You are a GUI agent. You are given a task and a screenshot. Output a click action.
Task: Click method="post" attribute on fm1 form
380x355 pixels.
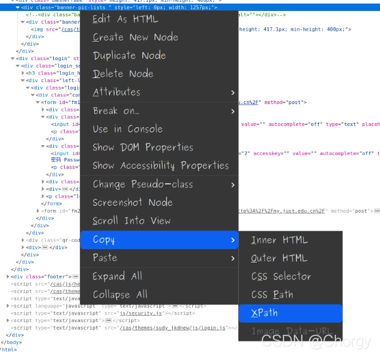tap(283, 102)
